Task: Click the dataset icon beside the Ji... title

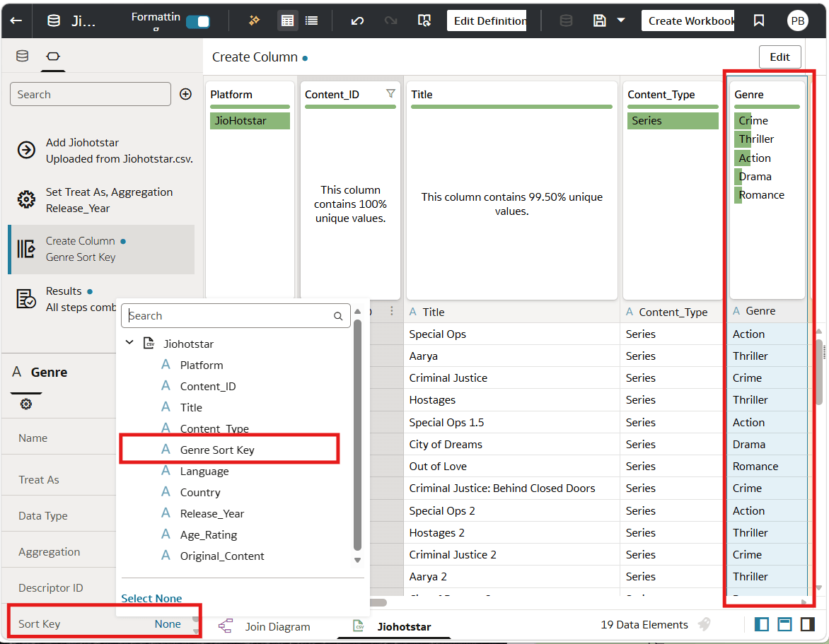Action: coord(53,21)
